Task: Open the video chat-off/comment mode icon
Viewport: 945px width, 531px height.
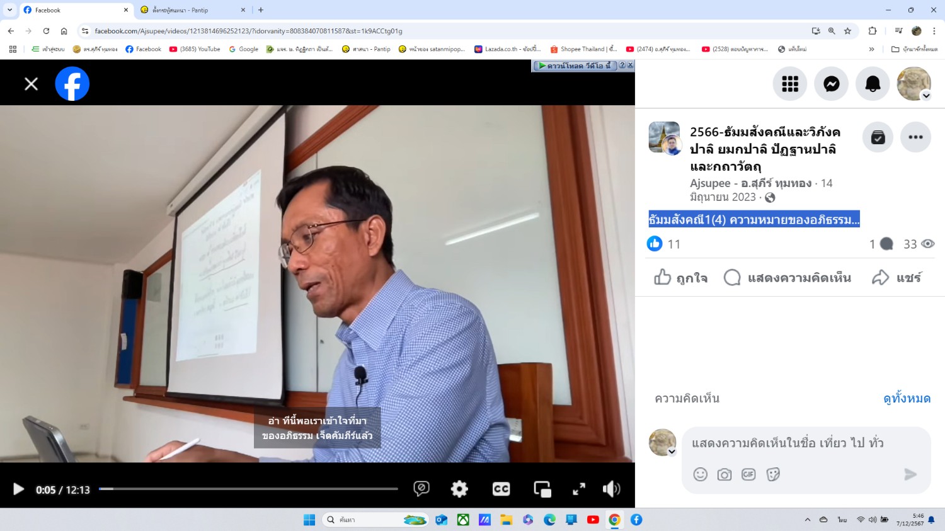Action: pyautogui.click(x=421, y=489)
